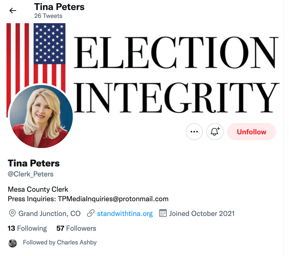Click the @Clerk_Peters handle
The width and height of the screenshot is (289, 256).
click(31, 174)
